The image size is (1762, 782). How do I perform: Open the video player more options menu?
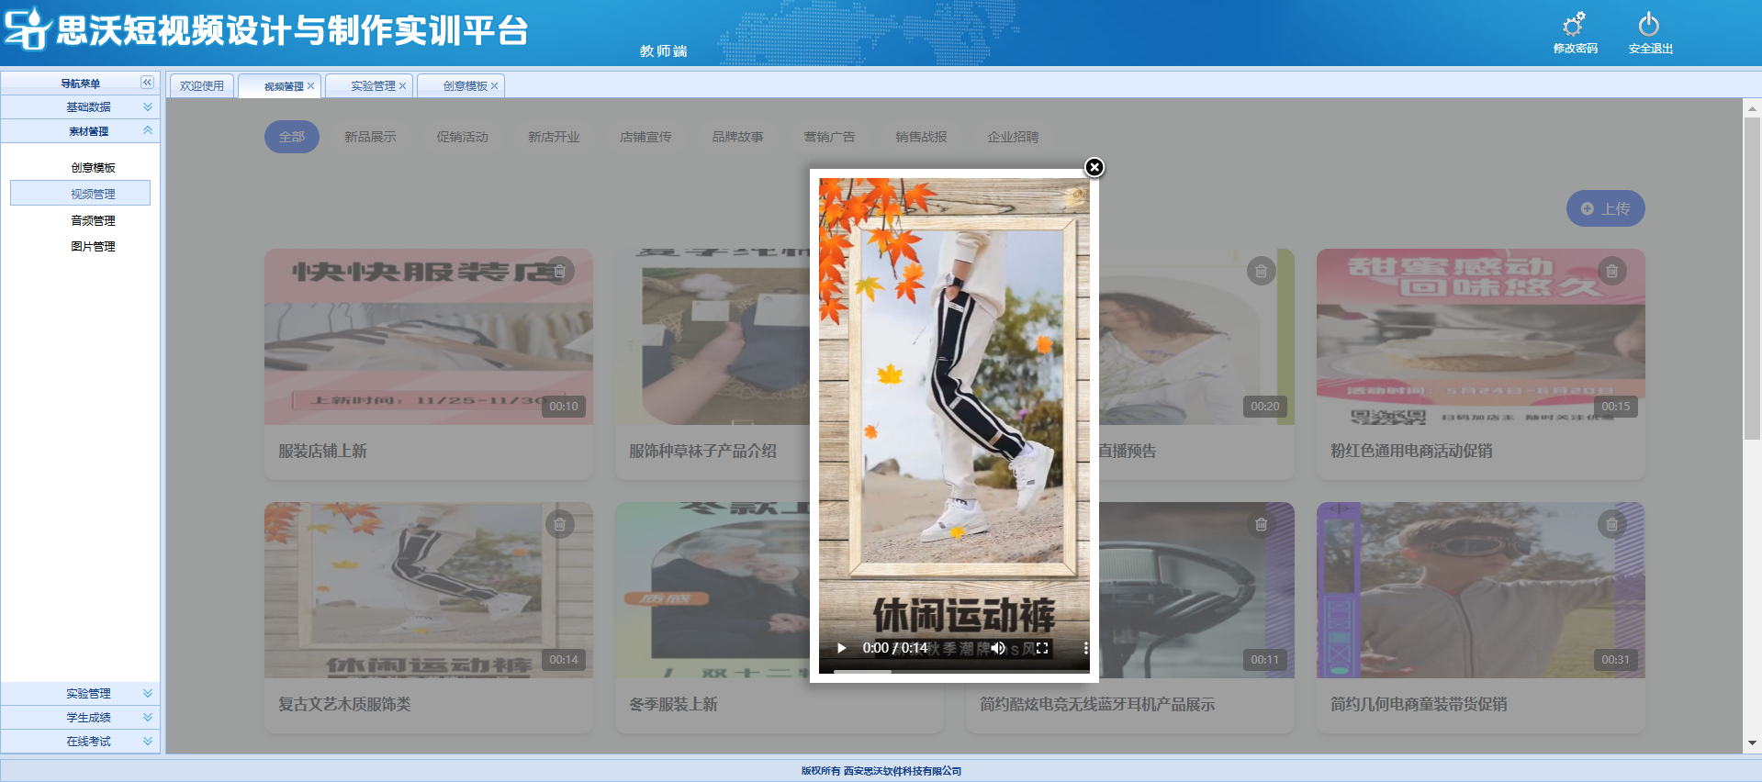pyautogui.click(x=1085, y=648)
